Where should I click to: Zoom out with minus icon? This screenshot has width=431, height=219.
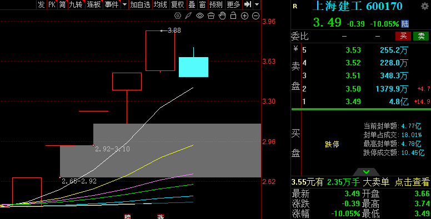(x=255, y=16)
